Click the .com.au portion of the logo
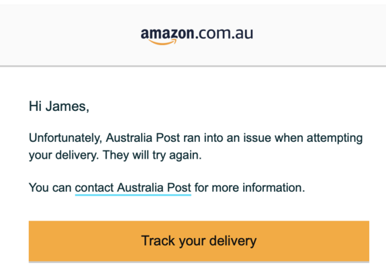386x269 pixels. (x=224, y=34)
